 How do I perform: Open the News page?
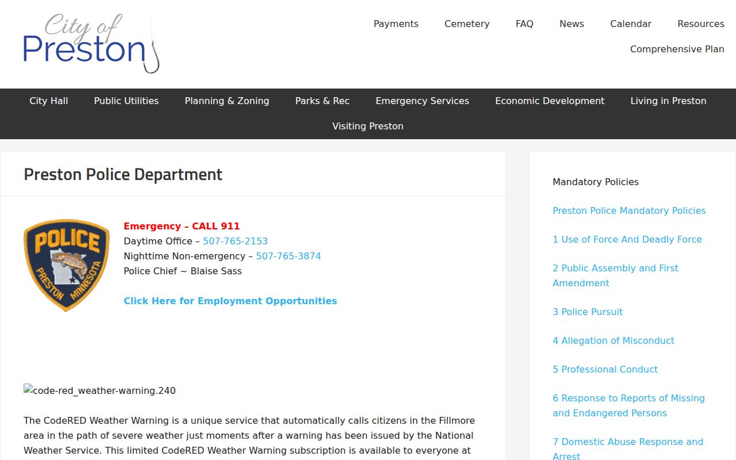tap(572, 24)
